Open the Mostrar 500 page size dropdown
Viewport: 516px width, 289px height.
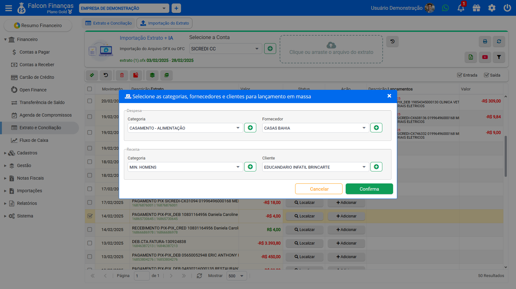tap(237, 276)
